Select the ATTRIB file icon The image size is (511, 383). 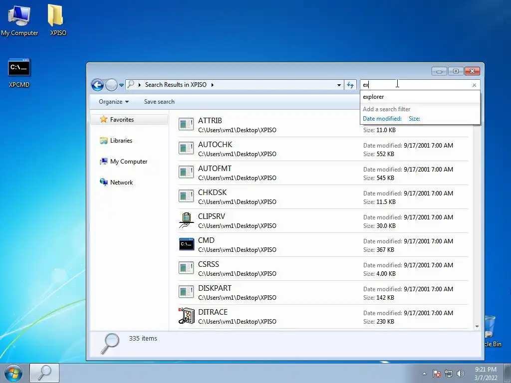click(186, 124)
